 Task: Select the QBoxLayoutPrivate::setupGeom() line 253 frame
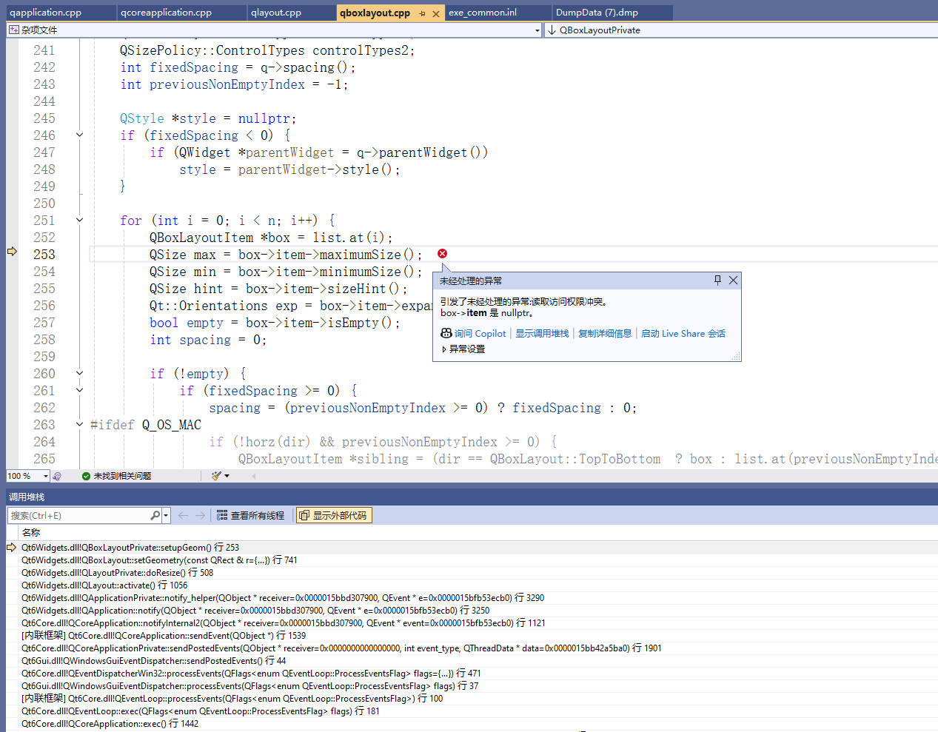130,548
